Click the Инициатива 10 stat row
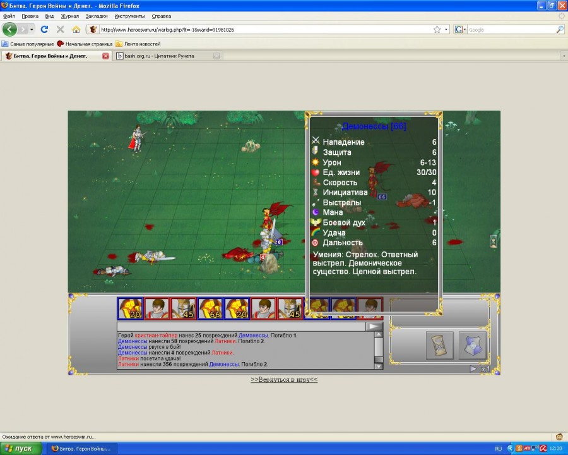Screen dimensions: 568x455 [x=374, y=192]
